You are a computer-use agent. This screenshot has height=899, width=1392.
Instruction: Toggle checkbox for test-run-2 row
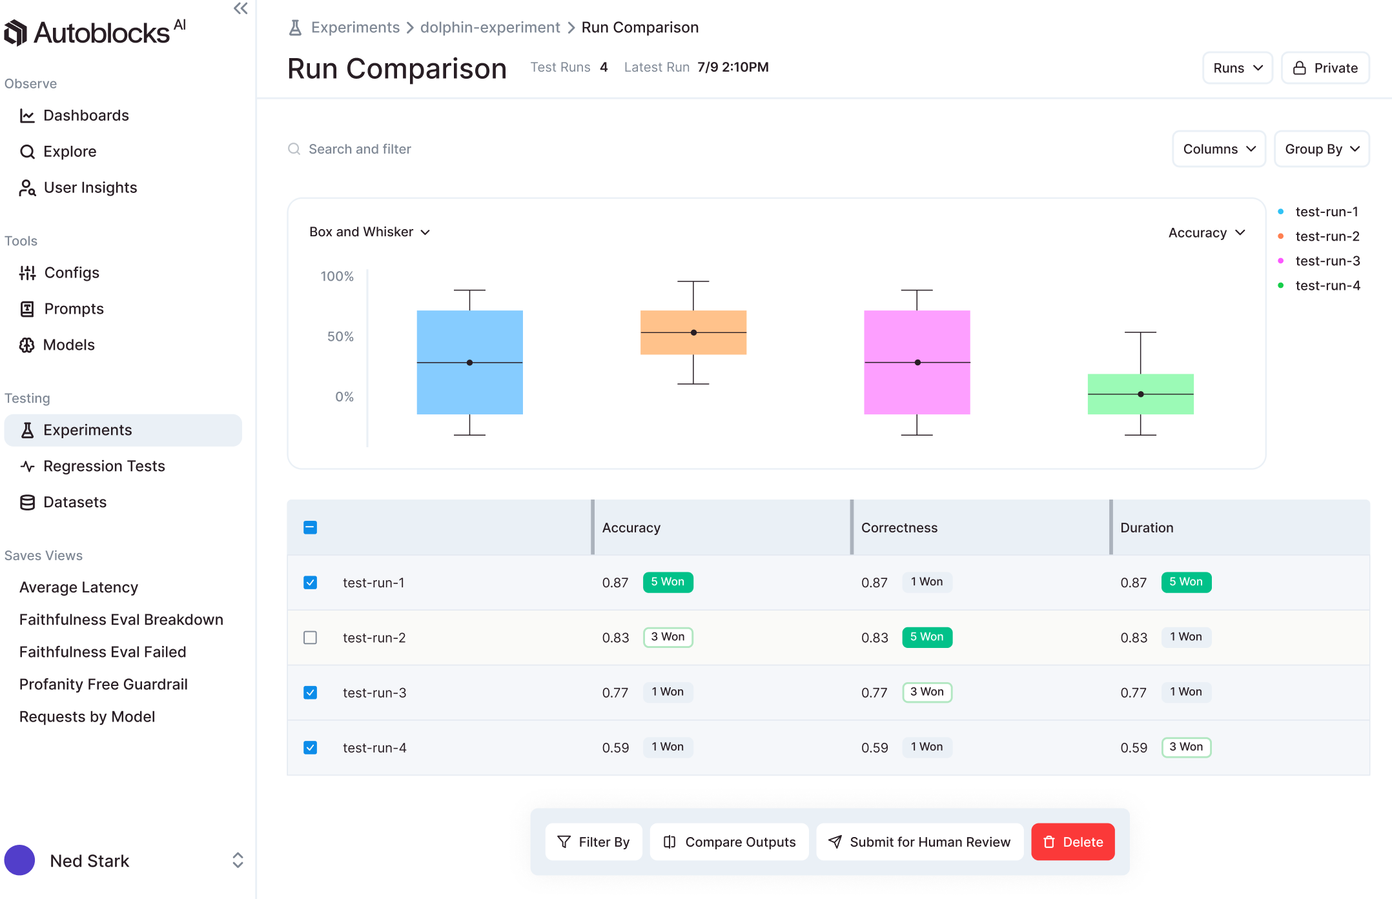(x=309, y=637)
